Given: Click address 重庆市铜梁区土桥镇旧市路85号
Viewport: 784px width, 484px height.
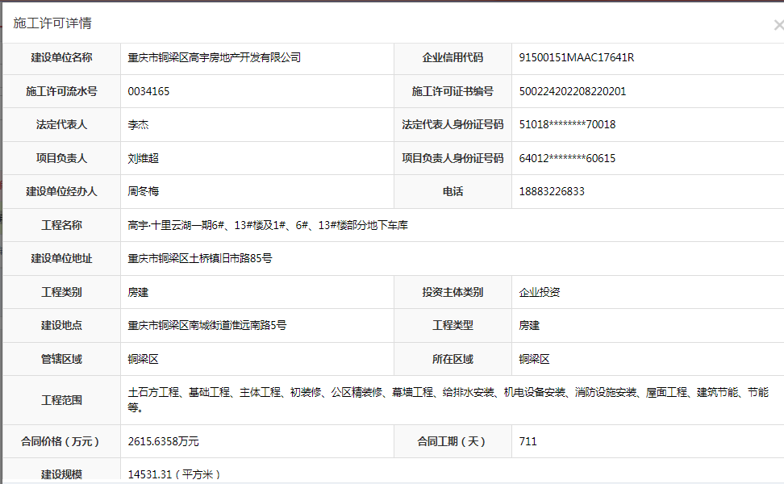Looking at the screenshot, I should (200, 259).
